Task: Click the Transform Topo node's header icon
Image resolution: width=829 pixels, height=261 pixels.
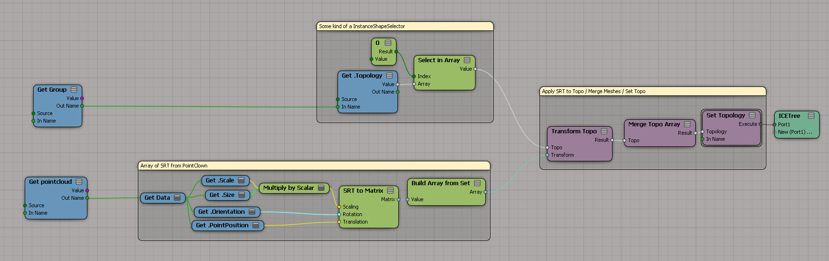Action: (604, 131)
